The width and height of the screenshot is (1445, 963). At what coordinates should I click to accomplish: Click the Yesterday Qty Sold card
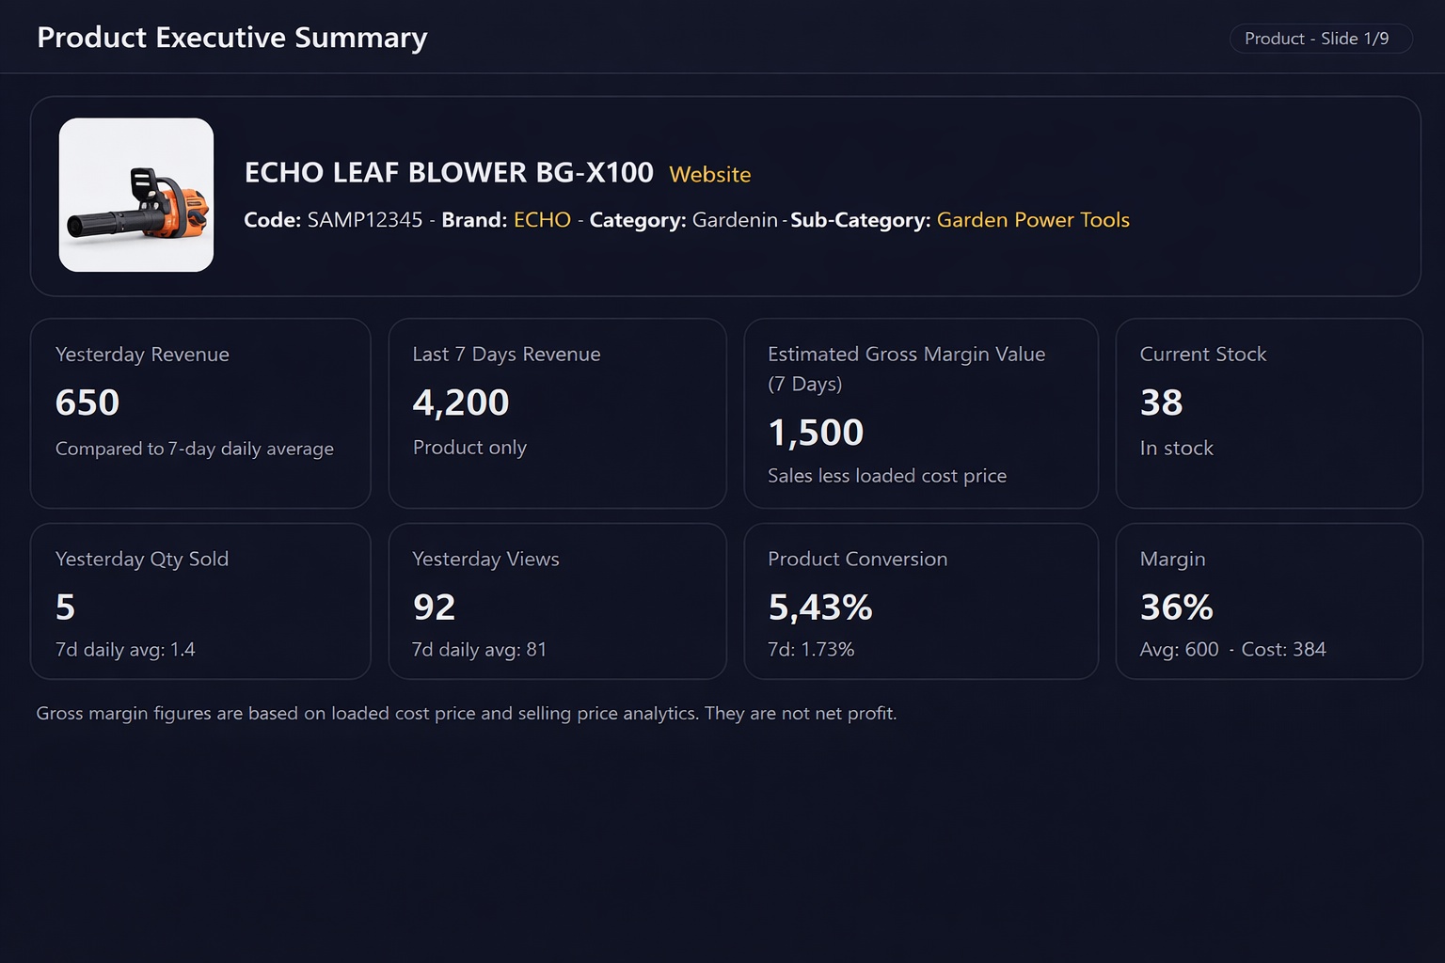(200, 601)
